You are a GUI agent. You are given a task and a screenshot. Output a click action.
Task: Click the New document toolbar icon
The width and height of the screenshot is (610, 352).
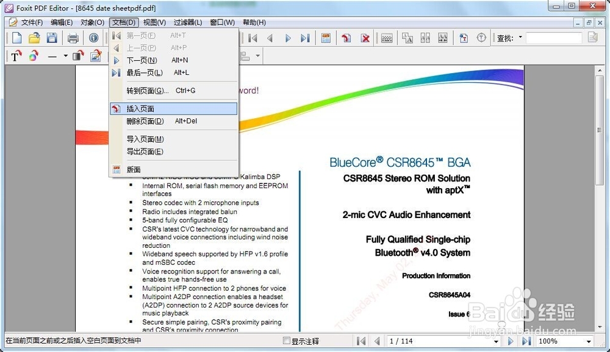click(x=16, y=38)
